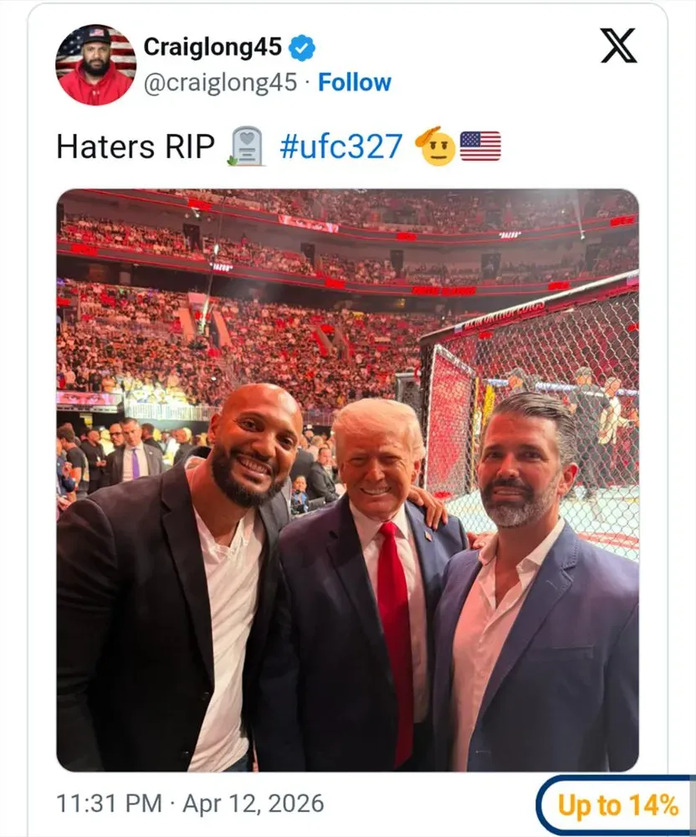
Task: Click the red necktie in the photo
Action: [x=397, y=640]
